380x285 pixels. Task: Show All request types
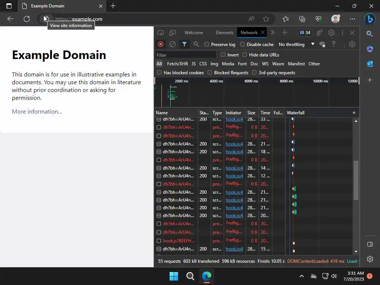(x=159, y=64)
